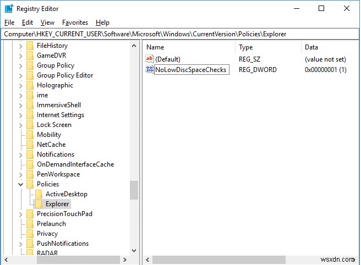Expand the GameDVR key
Viewport: 361px width, 265px height.
click(21, 56)
